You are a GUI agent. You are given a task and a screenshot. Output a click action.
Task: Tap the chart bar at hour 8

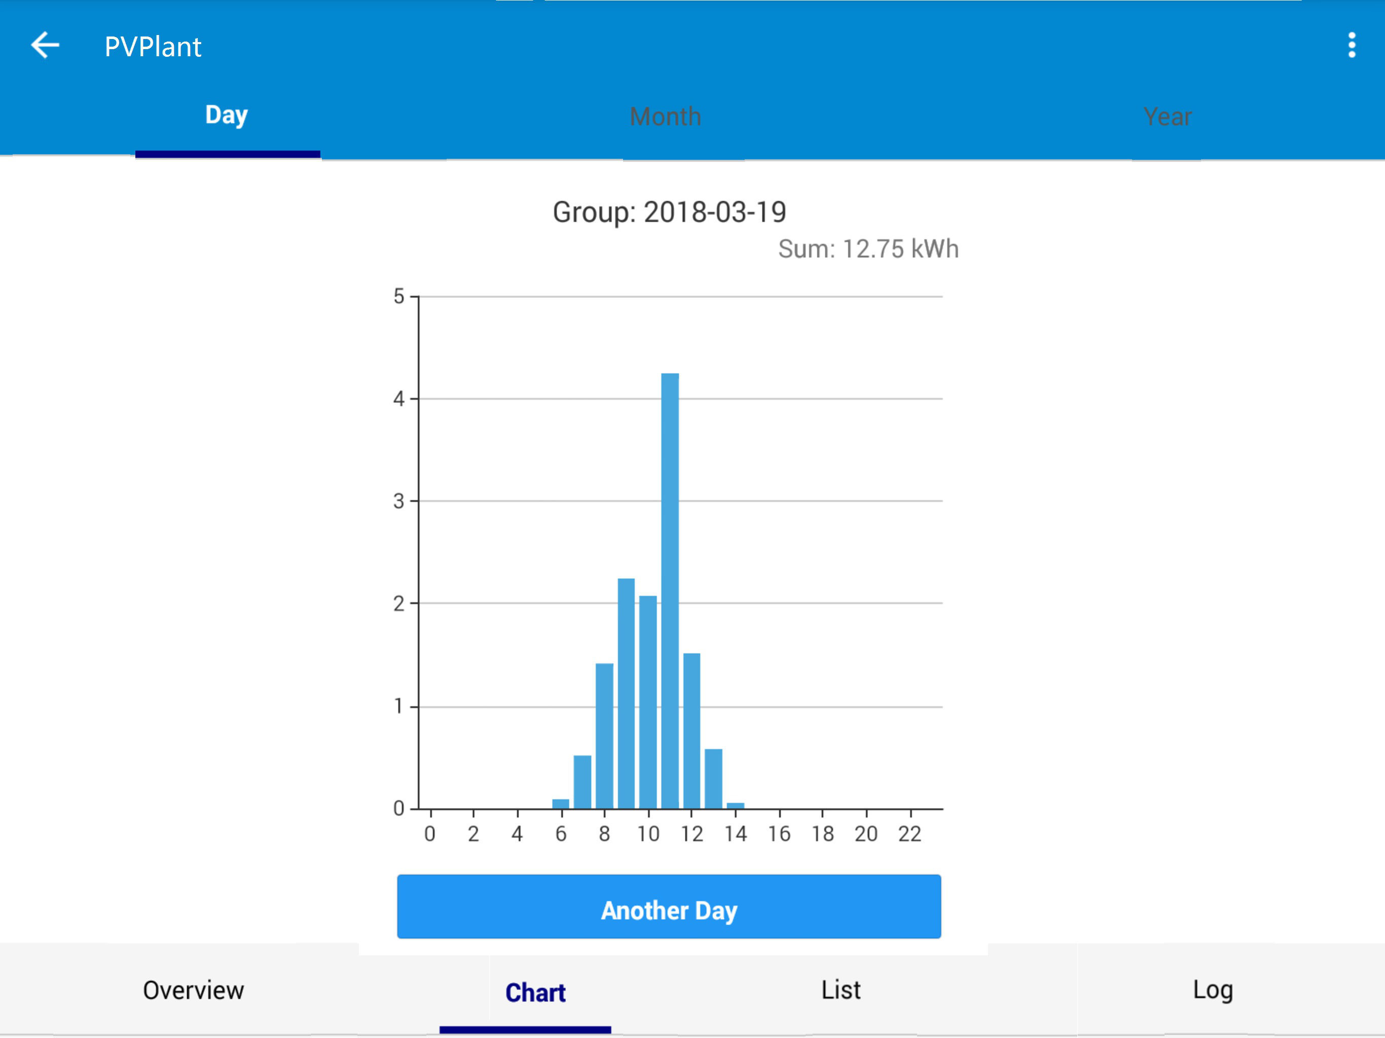[x=604, y=735]
